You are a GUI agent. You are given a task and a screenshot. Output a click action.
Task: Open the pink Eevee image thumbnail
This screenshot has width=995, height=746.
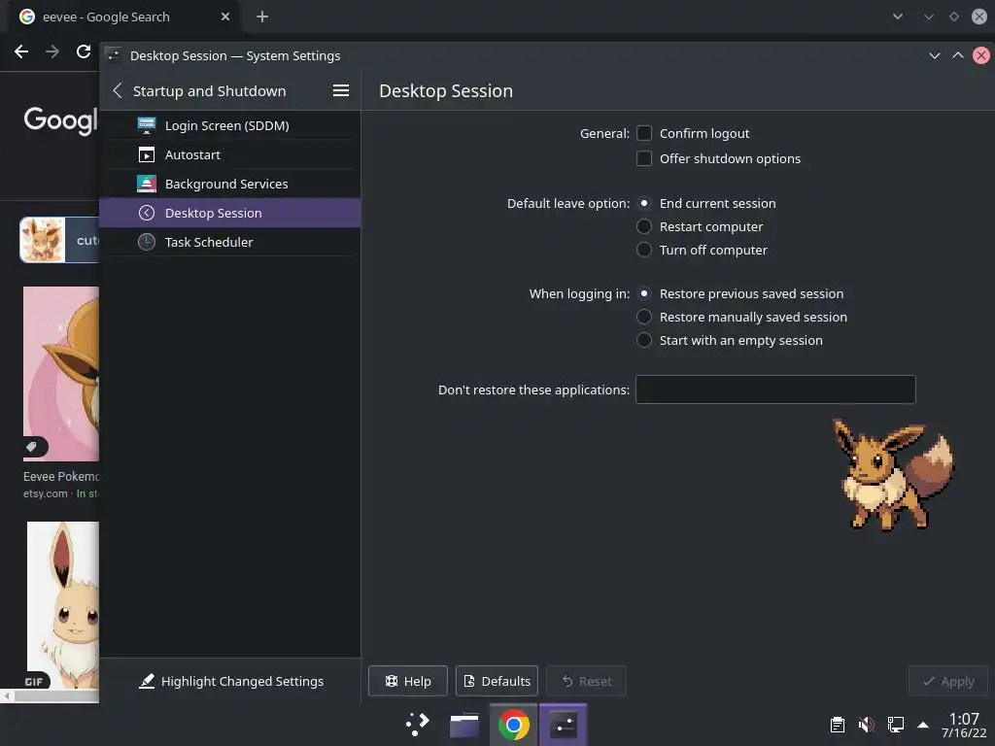(x=61, y=374)
